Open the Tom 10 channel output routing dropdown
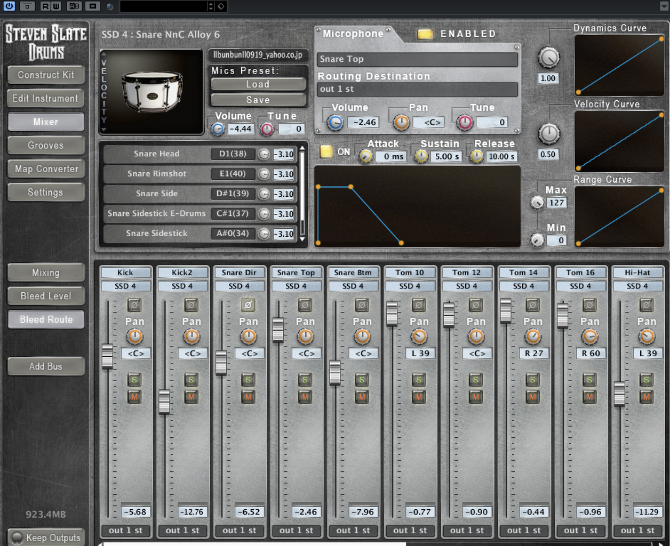 (x=410, y=531)
